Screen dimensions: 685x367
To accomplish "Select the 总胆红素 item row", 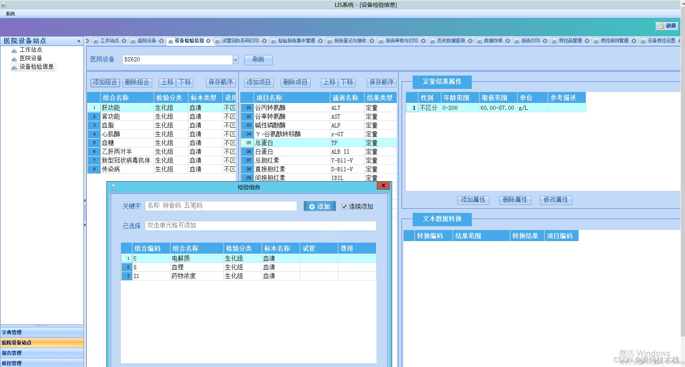I will coord(319,161).
